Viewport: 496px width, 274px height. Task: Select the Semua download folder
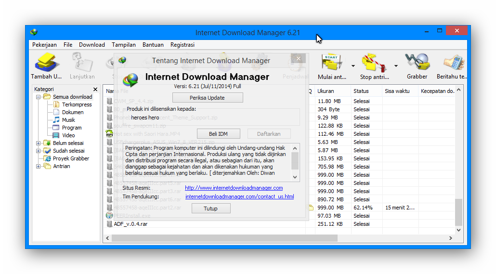tap(72, 97)
